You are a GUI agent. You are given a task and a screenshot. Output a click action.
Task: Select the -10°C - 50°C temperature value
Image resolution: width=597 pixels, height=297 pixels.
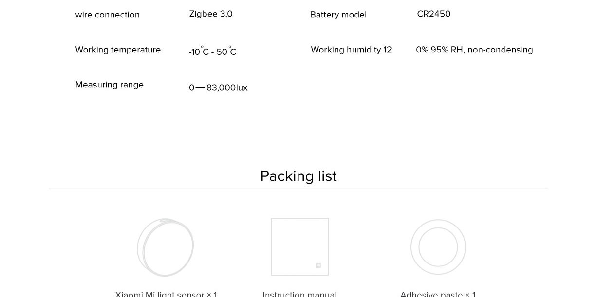[212, 52]
